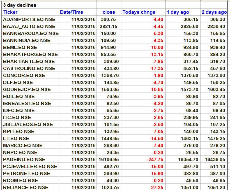230x190 pixels.
Task: Select CASTROLIND change value -17.35
Action: click(156, 68)
